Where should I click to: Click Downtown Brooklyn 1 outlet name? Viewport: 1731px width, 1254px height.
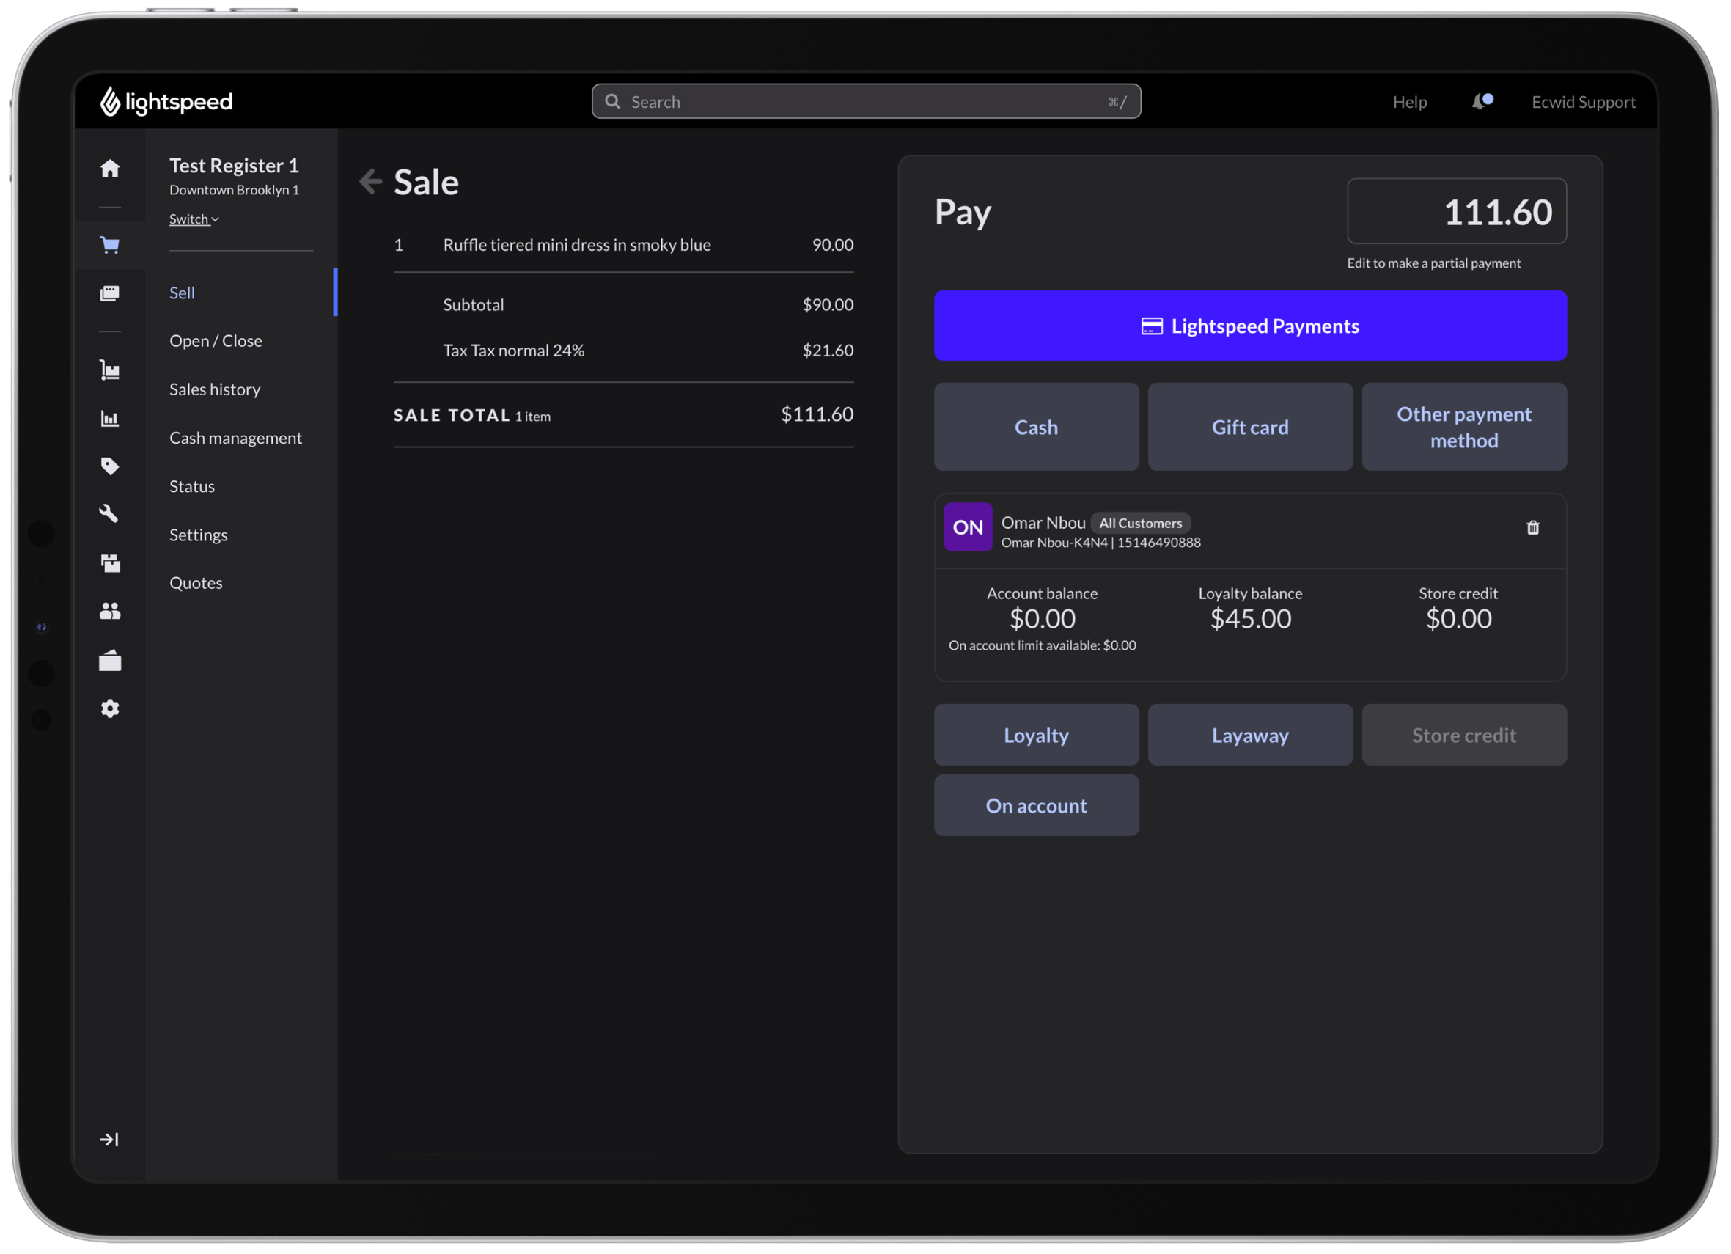tap(235, 190)
